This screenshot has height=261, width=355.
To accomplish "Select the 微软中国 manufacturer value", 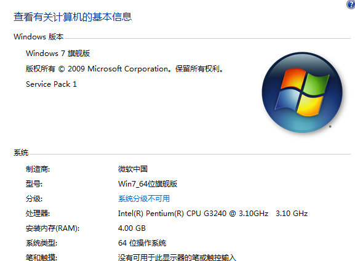I will click(x=133, y=169).
